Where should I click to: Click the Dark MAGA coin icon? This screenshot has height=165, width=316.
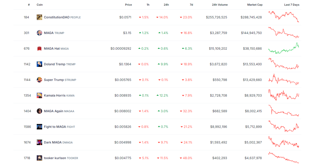pyautogui.click(x=39, y=142)
